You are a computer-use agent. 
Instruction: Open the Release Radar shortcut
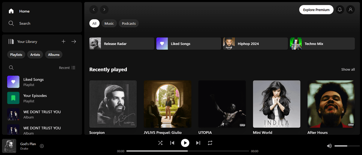(122, 44)
